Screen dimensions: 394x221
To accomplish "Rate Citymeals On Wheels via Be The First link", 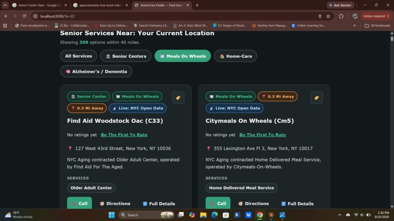I will click(263, 135).
